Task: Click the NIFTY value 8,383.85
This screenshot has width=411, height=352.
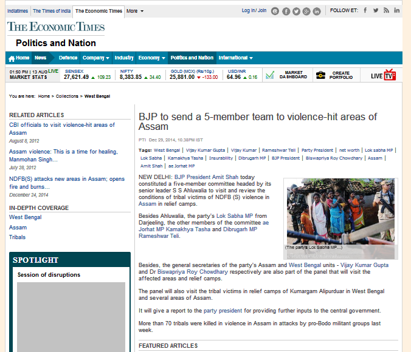Action: (131, 77)
